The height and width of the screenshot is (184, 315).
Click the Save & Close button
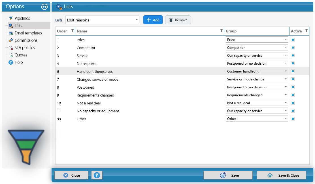click(282, 175)
